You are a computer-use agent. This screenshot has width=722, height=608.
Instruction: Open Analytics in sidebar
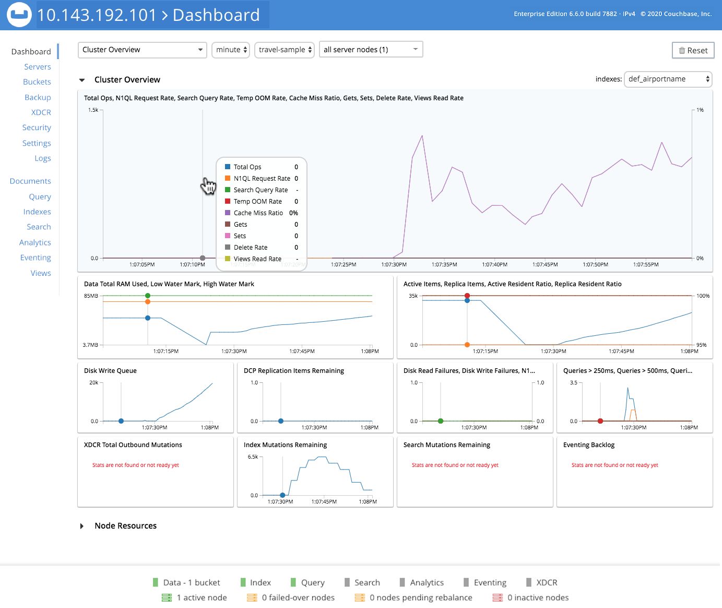coord(35,242)
